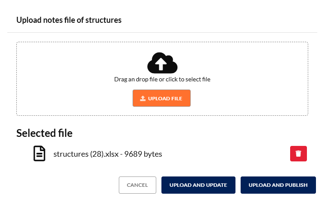Click the blank row area left of the trash button
The image size is (325, 201).
228,154
